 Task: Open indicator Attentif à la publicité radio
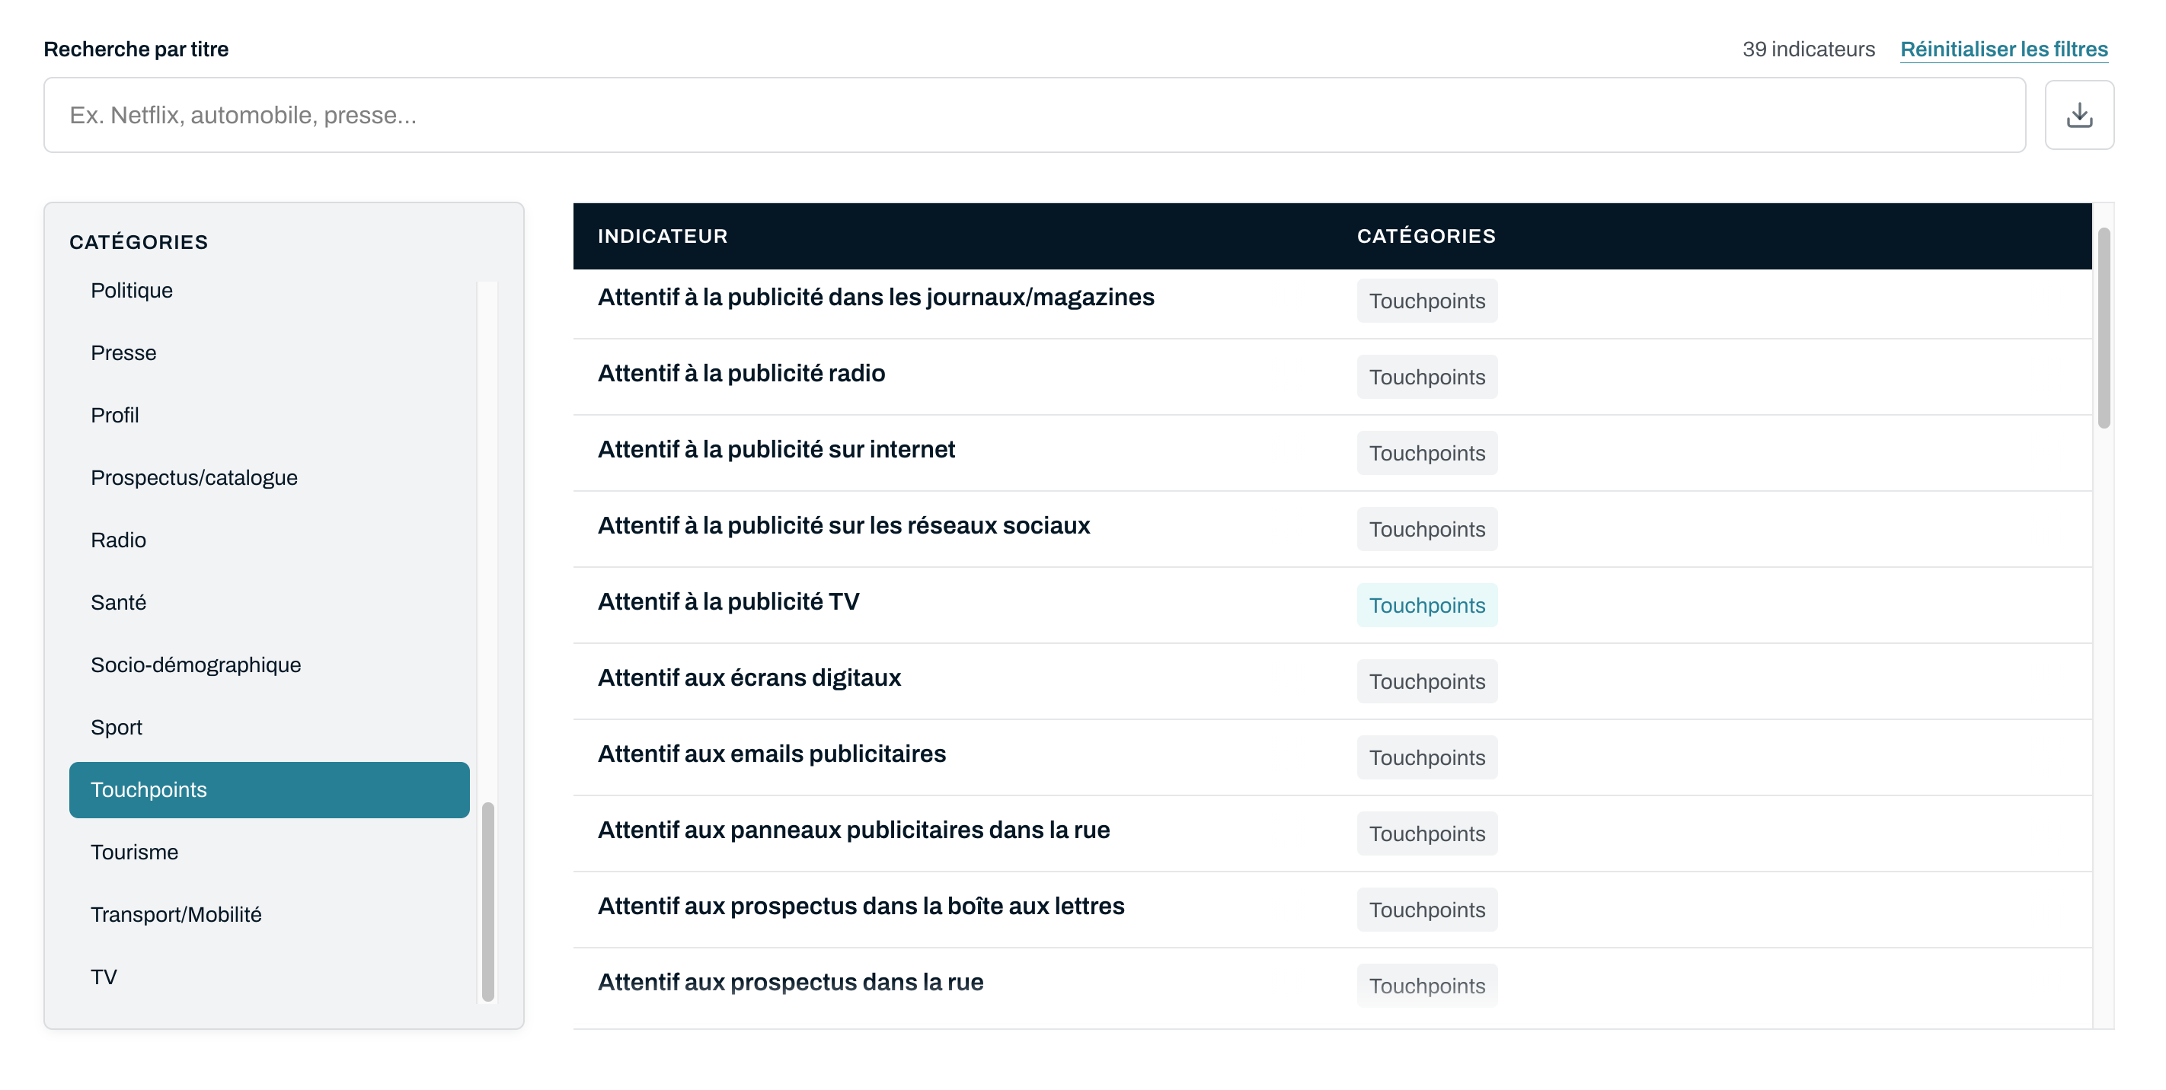tap(741, 374)
